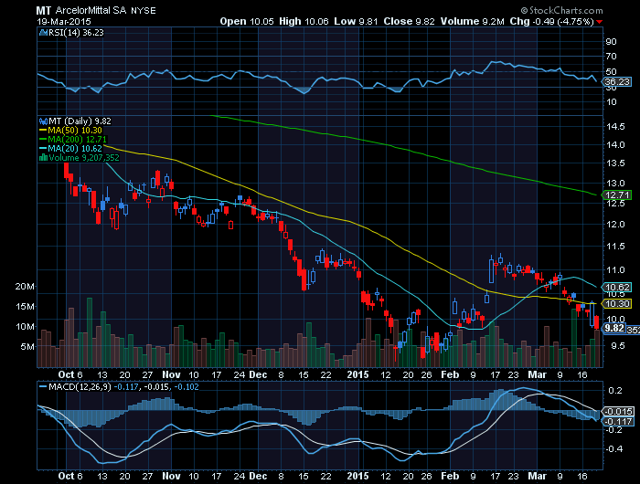
Task: Click the High 10.06 value
Action: 304,21
